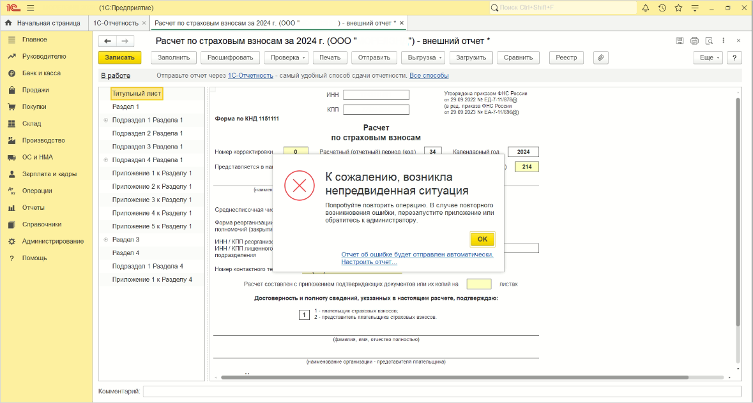Open the three-dot more options icon

[723, 41]
